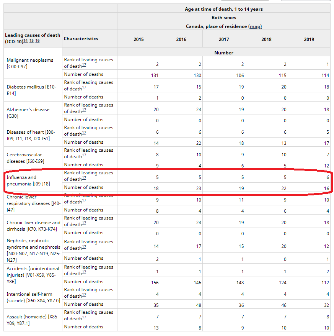Open footnote 17 in Cerebrovascular diseases rank row
The height and width of the screenshot is (336, 334).
coord(84,156)
